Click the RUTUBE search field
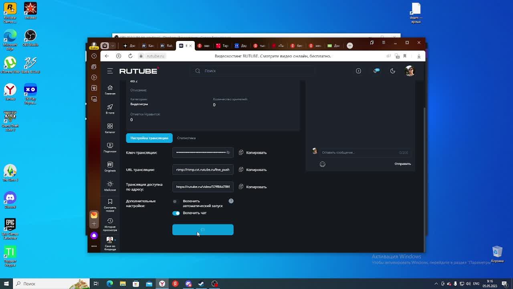The width and height of the screenshot is (513, 289). click(253, 71)
